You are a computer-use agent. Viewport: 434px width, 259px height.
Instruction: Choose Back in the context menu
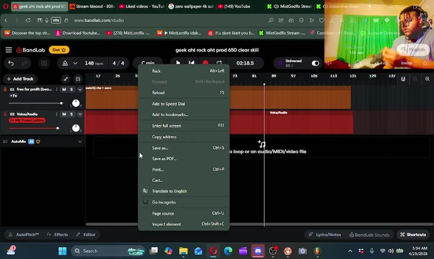[x=183, y=71]
